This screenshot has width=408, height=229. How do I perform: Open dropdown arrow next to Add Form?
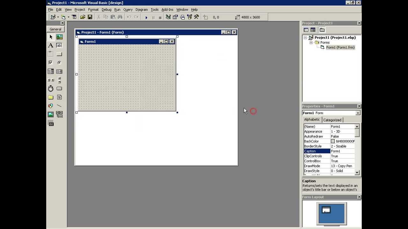[68, 17]
